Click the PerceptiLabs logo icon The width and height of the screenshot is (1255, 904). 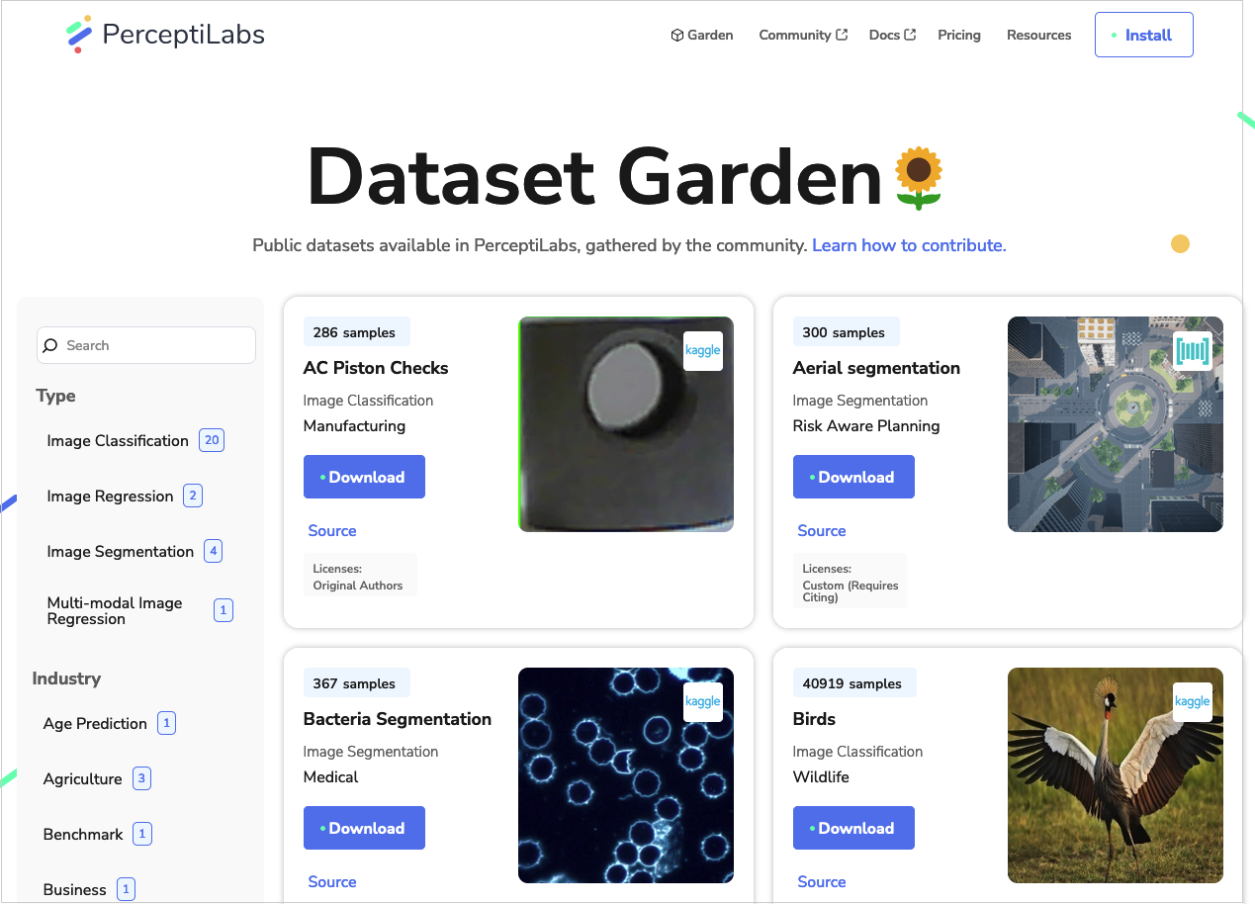coord(79,35)
